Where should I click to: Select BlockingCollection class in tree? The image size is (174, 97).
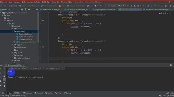(26, 34)
